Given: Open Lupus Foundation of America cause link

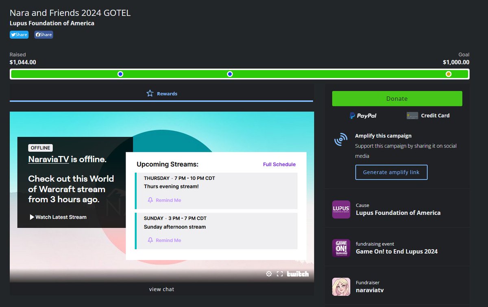Looking at the screenshot, I should [398, 213].
